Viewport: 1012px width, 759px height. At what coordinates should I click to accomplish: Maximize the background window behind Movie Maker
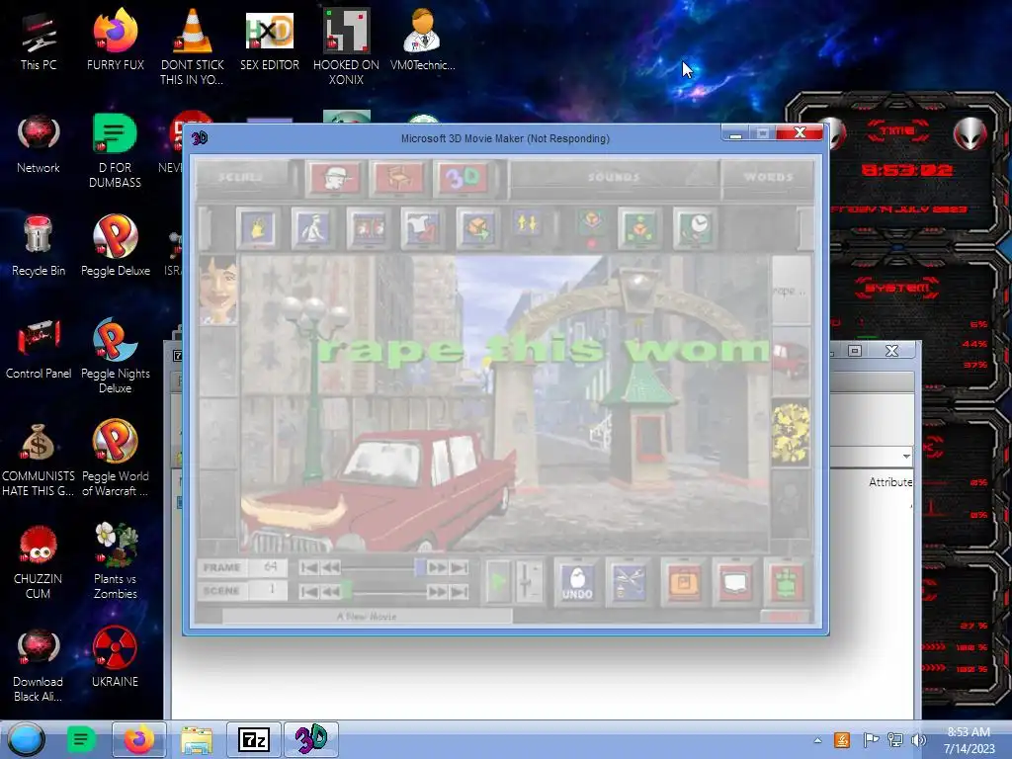[x=855, y=351]
